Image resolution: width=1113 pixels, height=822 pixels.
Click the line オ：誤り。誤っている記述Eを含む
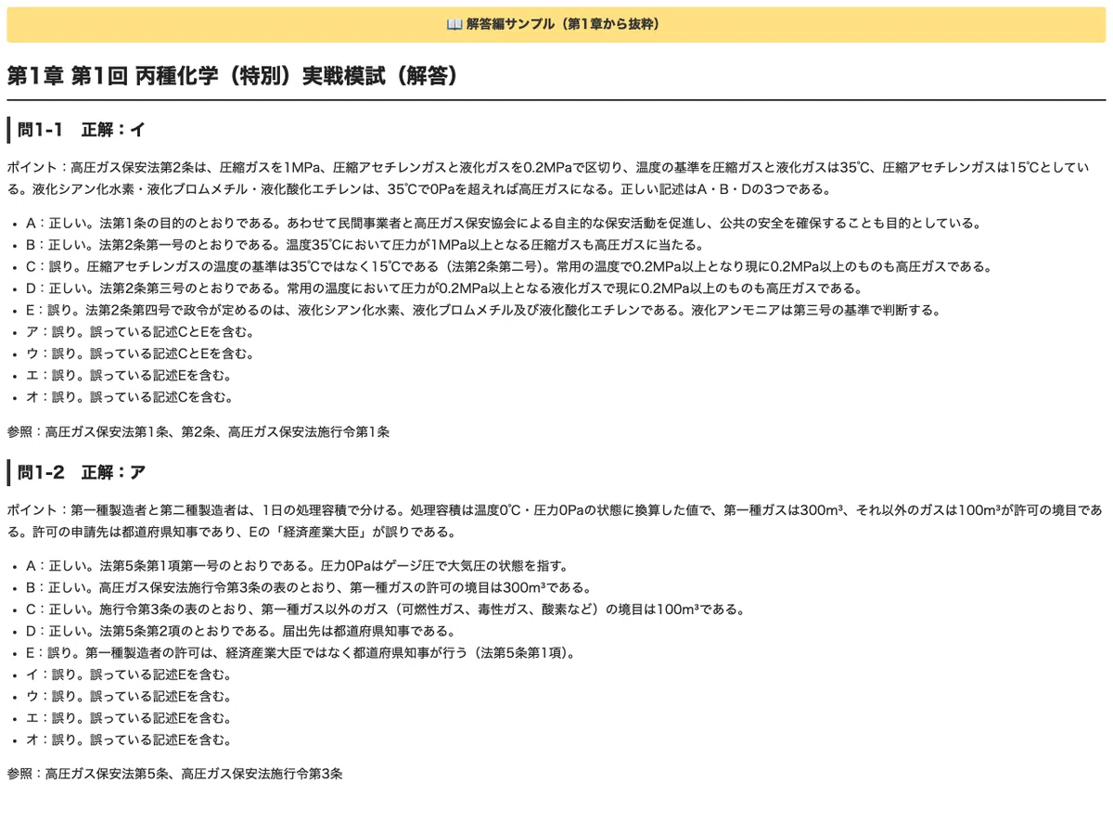129,740
